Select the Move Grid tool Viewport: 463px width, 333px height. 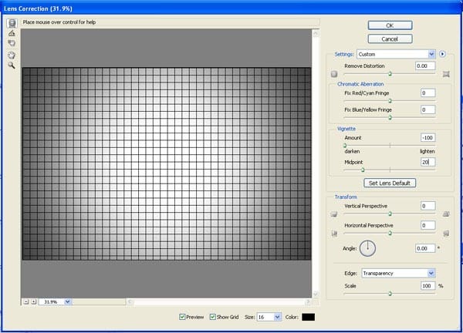12,43
